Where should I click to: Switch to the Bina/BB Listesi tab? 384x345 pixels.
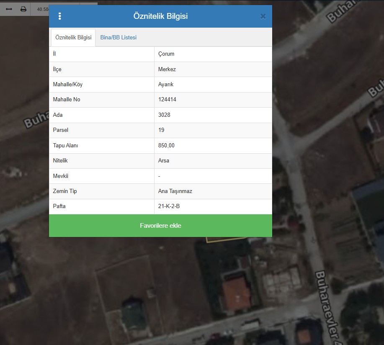point(118,37)
